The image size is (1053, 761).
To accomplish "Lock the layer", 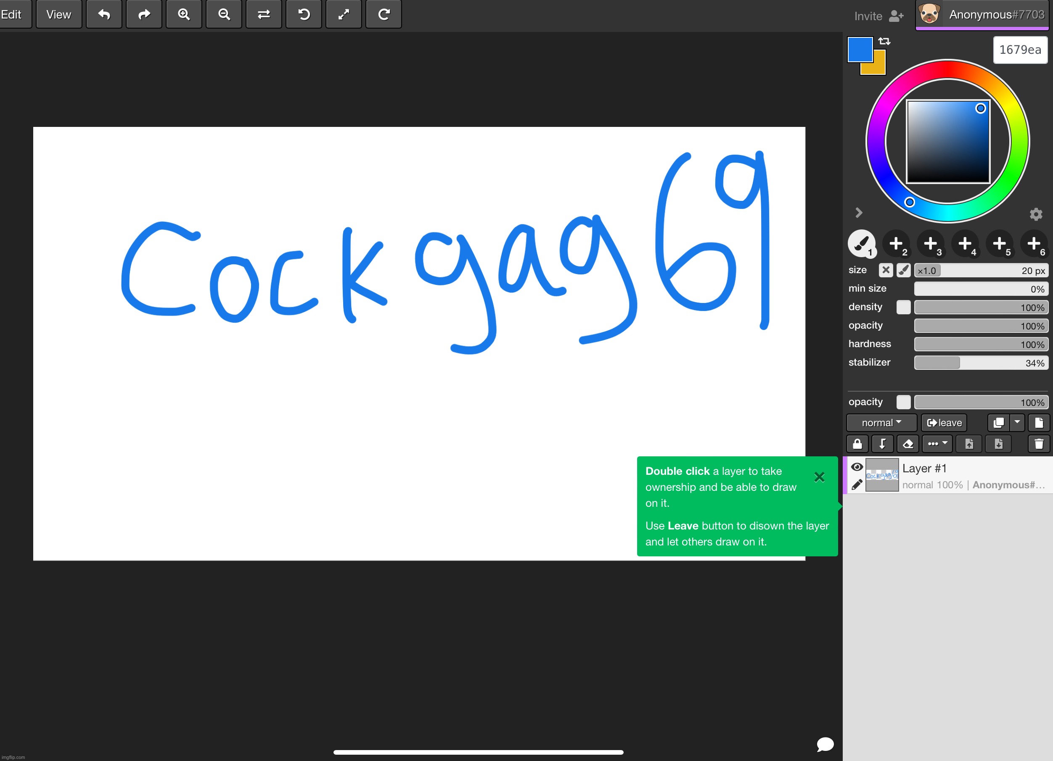I will pos(857,444).
